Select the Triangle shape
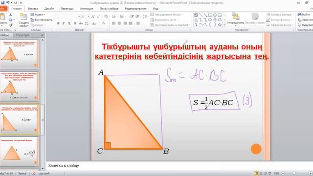The image size is (313, 176). pyautogui.click(x=196, y=20)
